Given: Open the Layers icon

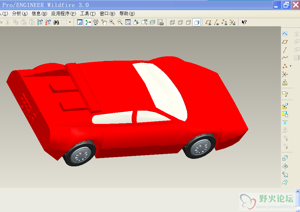Looking at the screenshot, I should tap(152, 22).
